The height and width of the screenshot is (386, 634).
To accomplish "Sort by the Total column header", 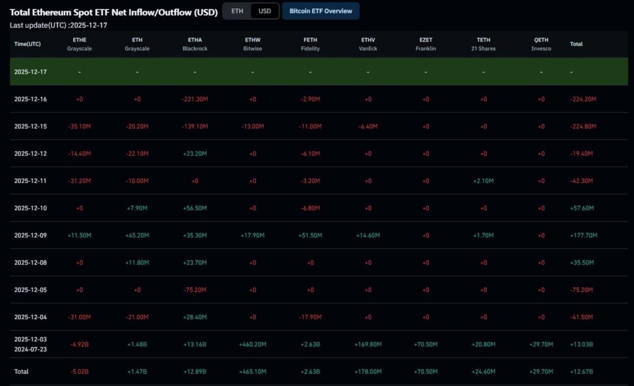I will tap(576, 44).
